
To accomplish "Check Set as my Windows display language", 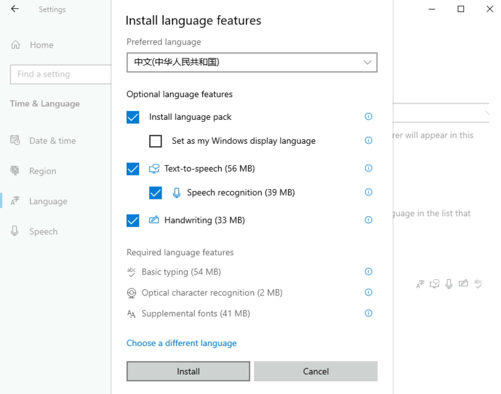I will click(156, 141).
